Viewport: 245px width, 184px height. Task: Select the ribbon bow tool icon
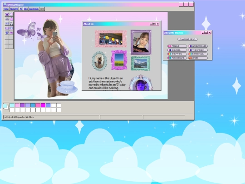7,24
